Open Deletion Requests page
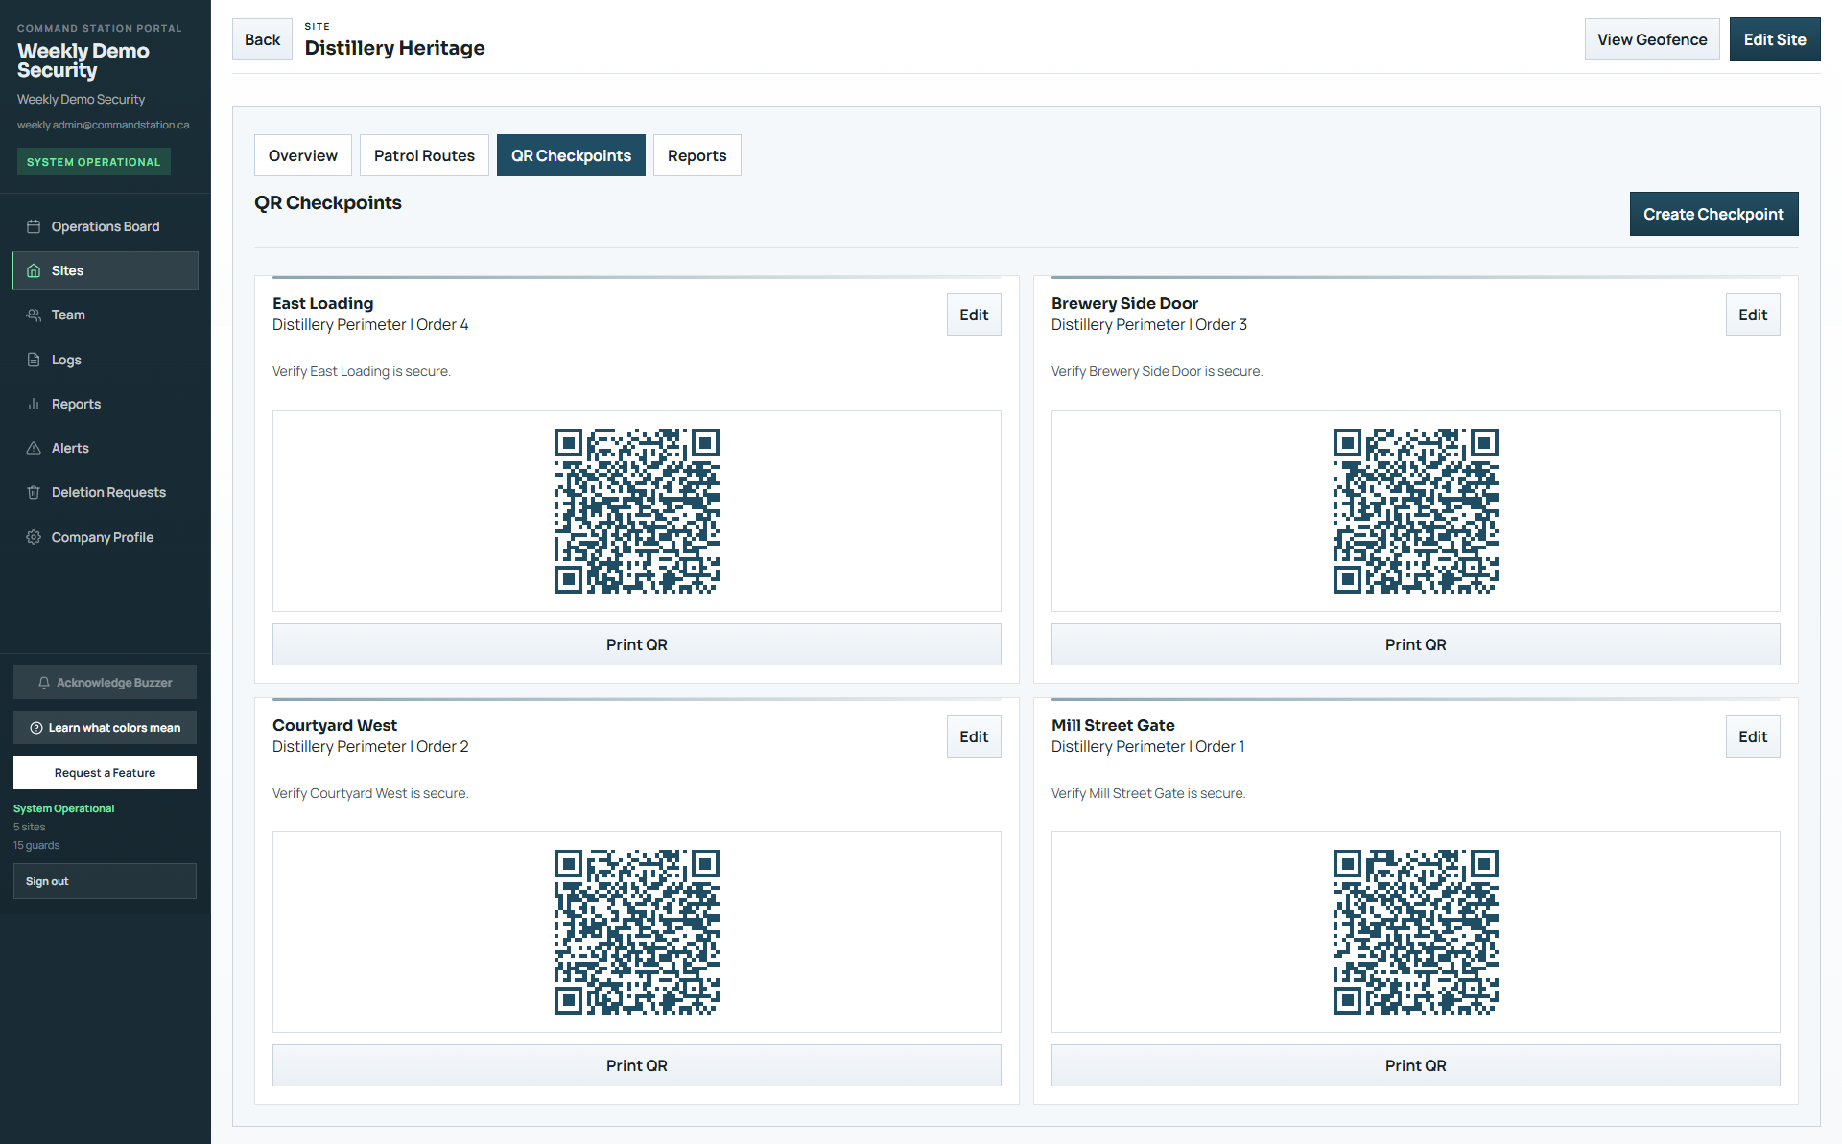This screenshot has height=1144, width=1842. click(x=106, y=492)
